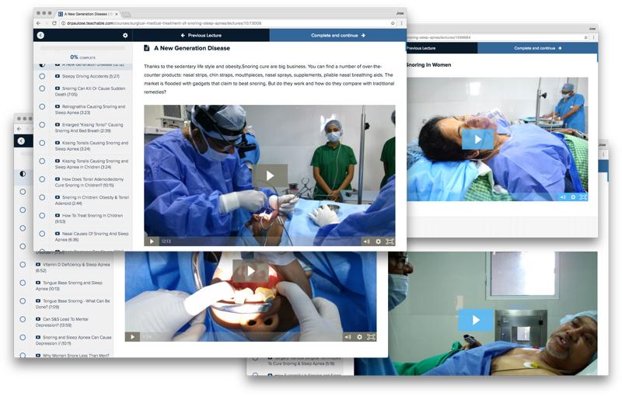Click small play control under 12:13 video
The width and height of the screenshot is (622, 396).
pos(152,241)
